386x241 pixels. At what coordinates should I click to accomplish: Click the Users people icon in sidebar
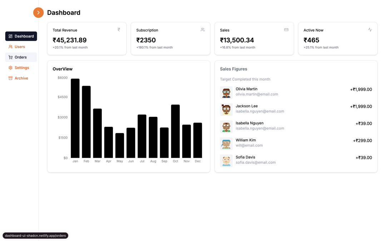(10, 47)
